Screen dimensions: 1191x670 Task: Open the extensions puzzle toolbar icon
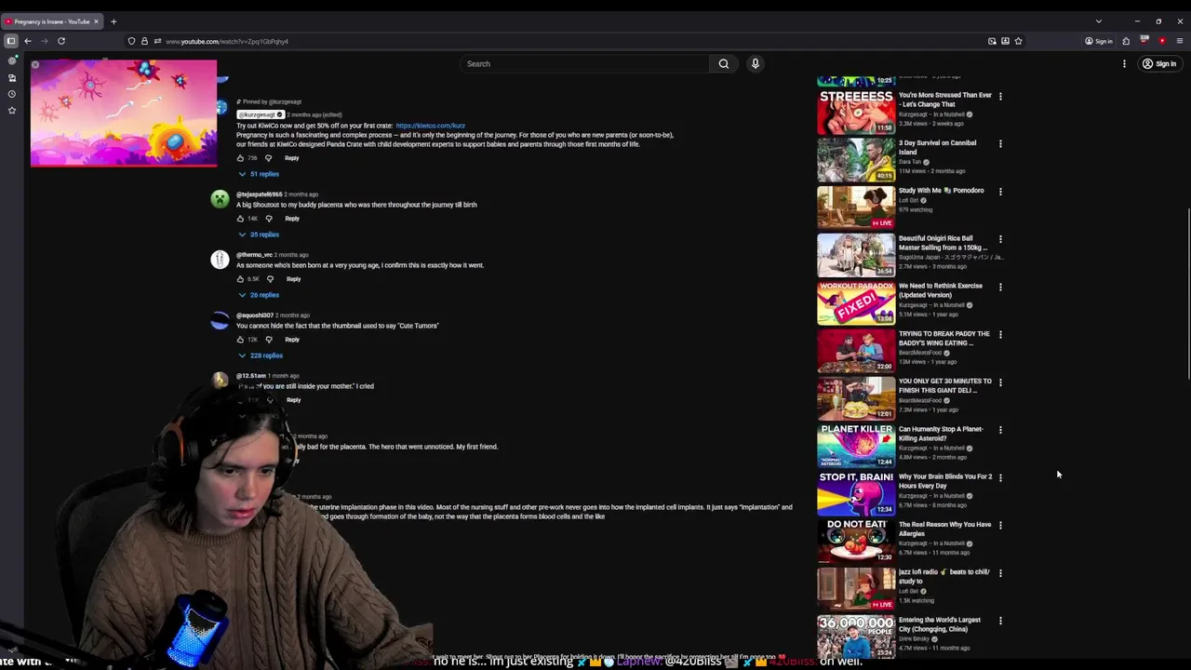(x=1126, y=41)
